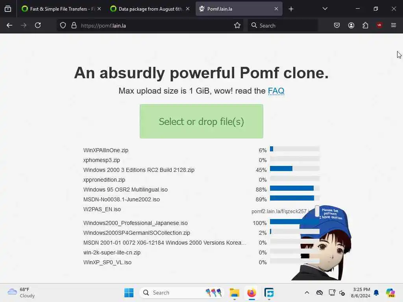This screenshot has height=302, width=403.
Task: Show hidden system tray icons
Action: [x=307, y=293]
